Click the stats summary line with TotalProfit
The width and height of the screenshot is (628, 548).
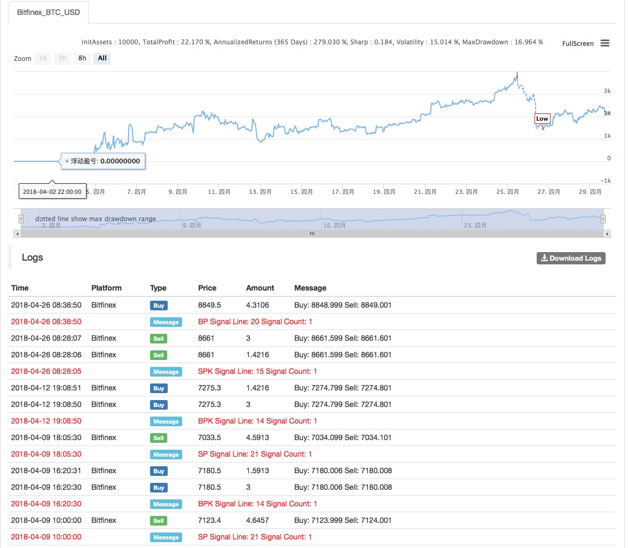[x=312, y=42]
